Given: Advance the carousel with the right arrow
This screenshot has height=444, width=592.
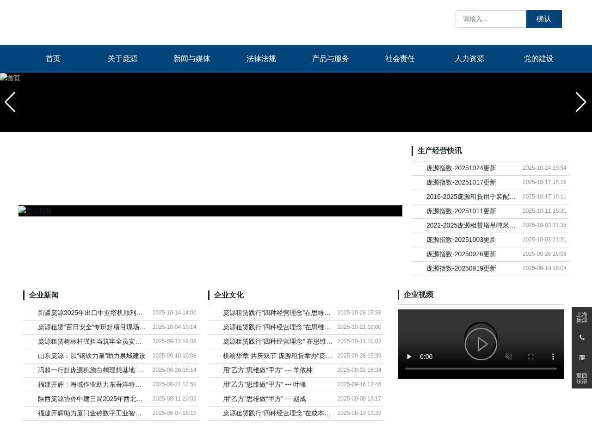Looking at the screenshot, I should [581, 102].
